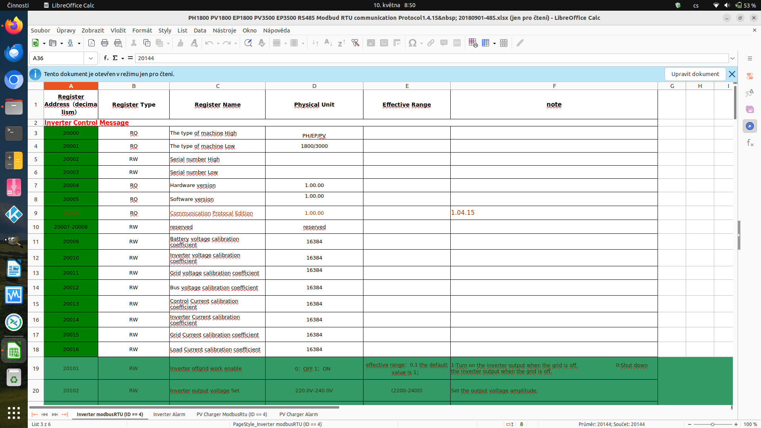Toggle selection mode in status bar
761x428 pixels.
[x=510, y=424]
